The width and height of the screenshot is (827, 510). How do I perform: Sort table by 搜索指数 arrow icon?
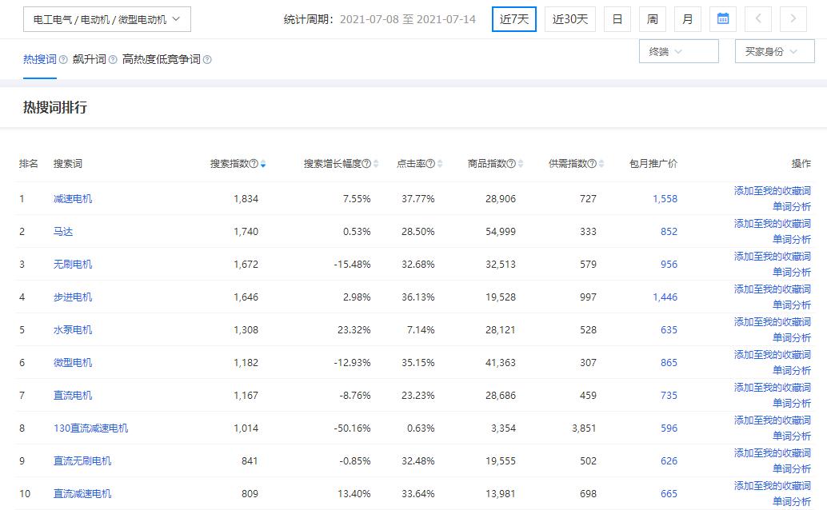263,164
